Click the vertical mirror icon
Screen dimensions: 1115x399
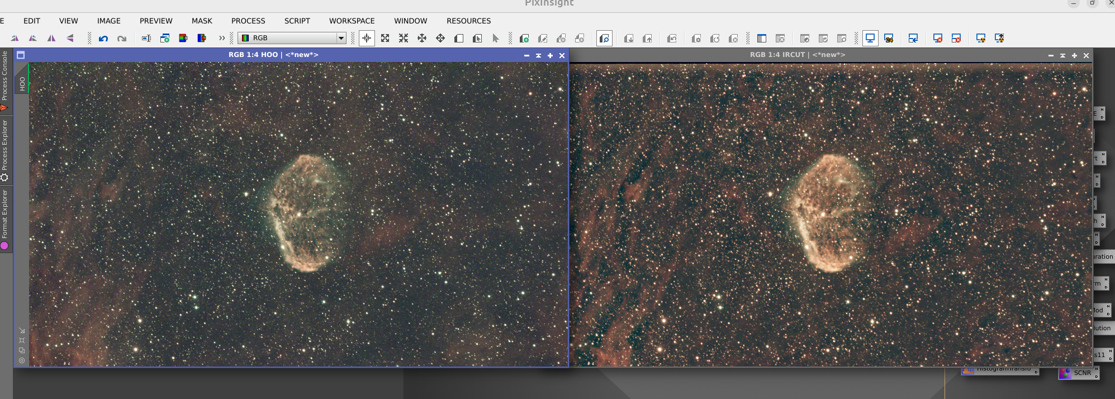tap(51, 39)
